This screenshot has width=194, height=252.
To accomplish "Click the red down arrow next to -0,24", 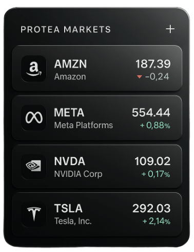I will coord(140,77).
